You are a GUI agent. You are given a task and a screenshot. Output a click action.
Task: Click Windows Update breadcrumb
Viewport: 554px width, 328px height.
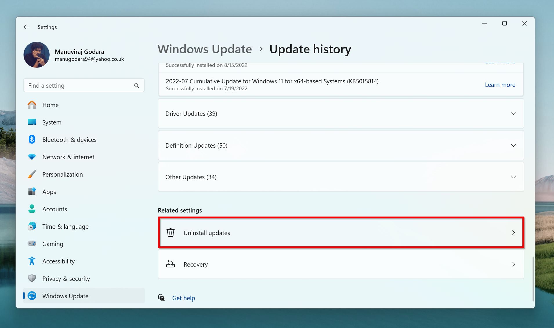205,49
